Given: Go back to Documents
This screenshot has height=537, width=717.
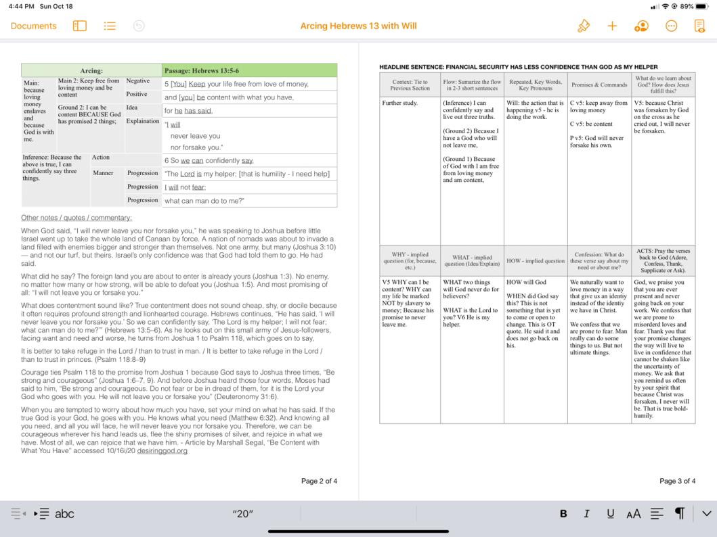Looking at the screenshot, I should tap(33, 26).
